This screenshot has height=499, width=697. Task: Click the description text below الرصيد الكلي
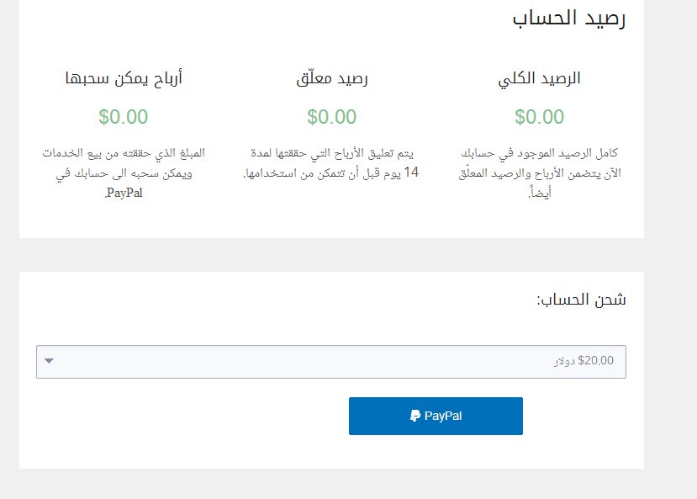[540, 173]
